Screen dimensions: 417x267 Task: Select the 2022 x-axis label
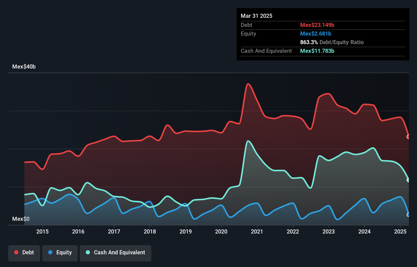click(x=293, y=231)
